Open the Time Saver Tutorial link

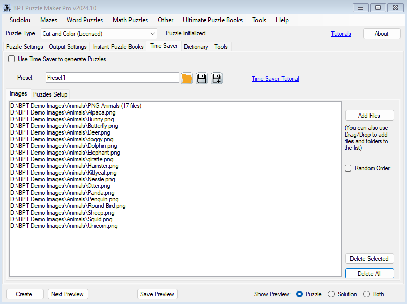pyautogui.click(x=275, y=79)
